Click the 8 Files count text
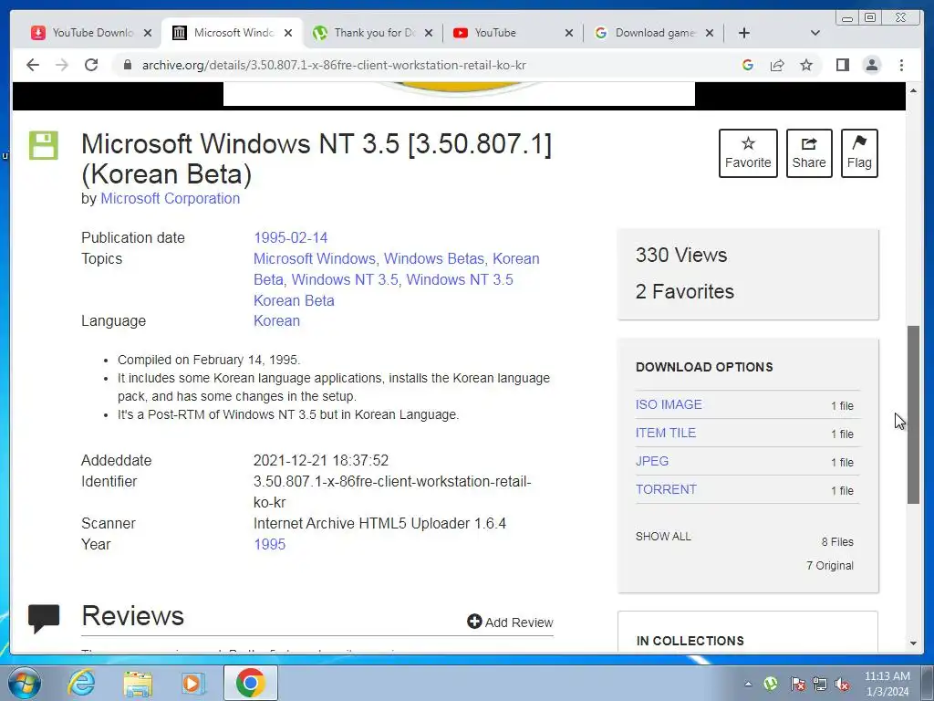 [837, 542]
